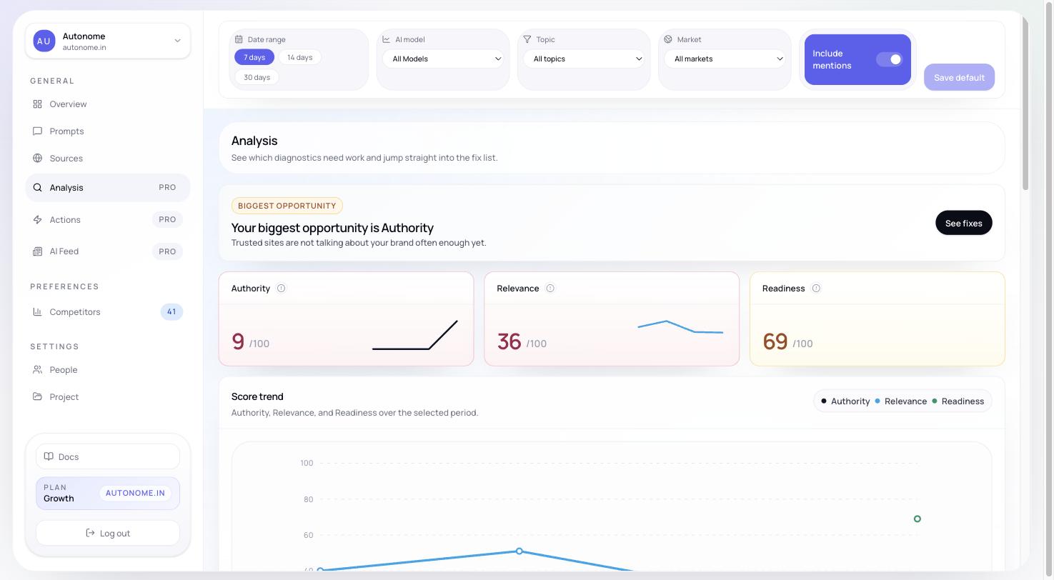Viewport: 1054px width, 580px height.
Task: Click the Save default button
Action: tap(959, 77)
